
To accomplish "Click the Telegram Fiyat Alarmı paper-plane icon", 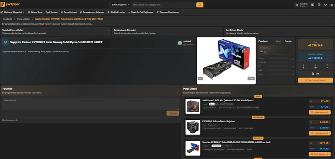I will pyautogui.click(x=157, y=13).
